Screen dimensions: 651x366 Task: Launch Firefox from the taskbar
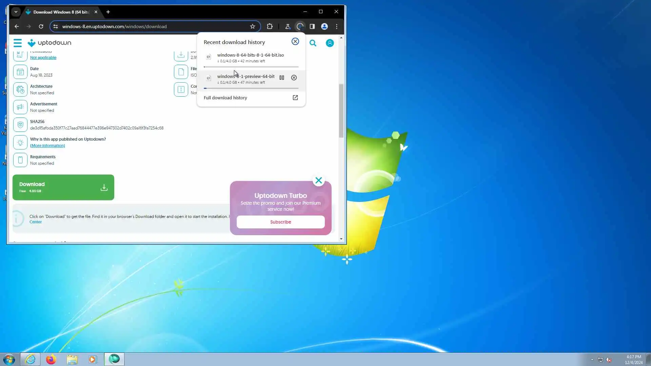click(51, 359)
